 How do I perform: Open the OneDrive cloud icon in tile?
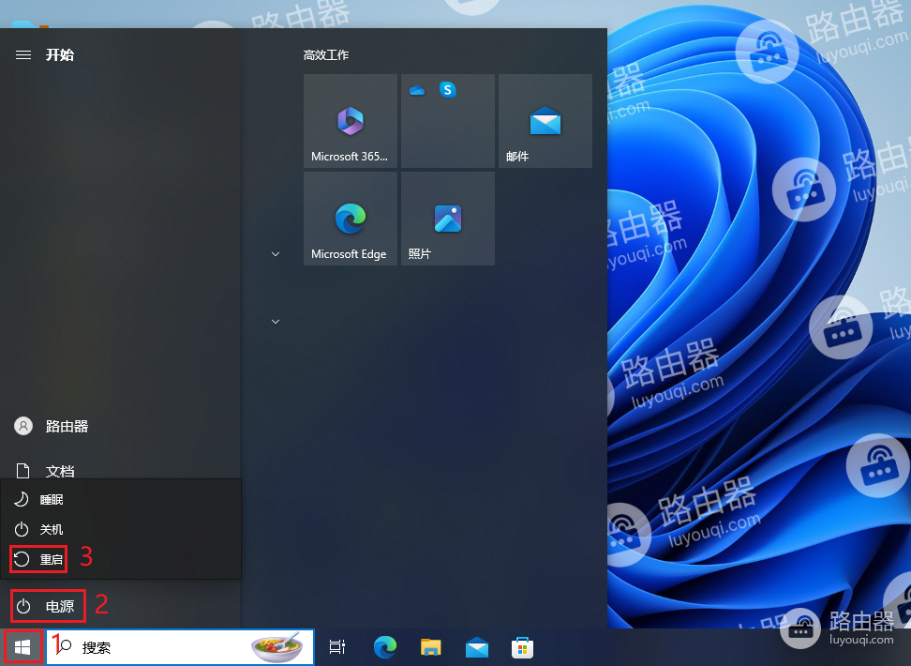coord(417,90)
